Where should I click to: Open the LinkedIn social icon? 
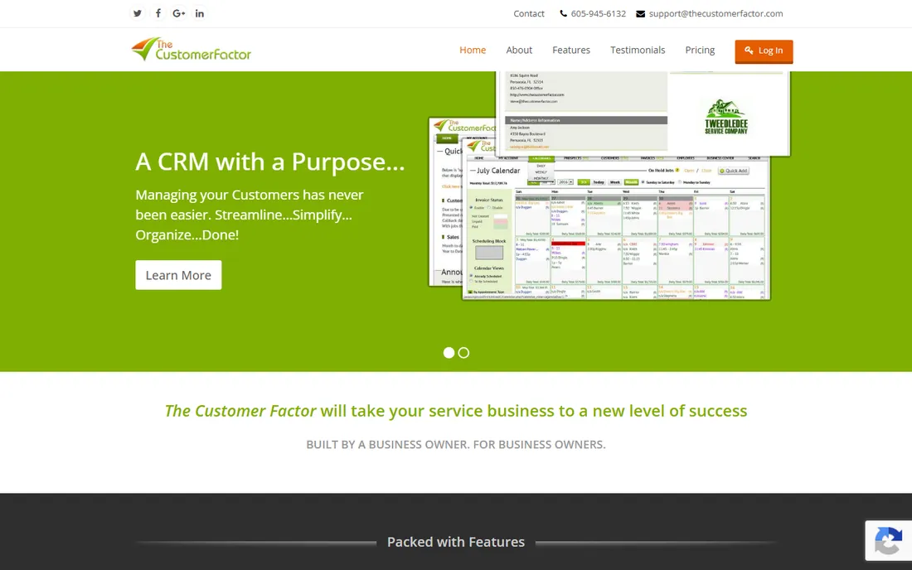click(200, 13)
